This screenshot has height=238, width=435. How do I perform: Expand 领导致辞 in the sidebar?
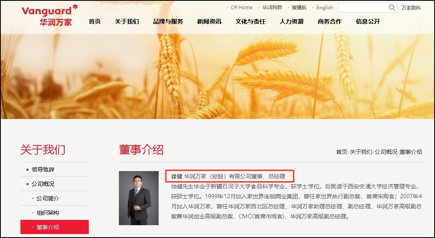[x=55, y=169]
